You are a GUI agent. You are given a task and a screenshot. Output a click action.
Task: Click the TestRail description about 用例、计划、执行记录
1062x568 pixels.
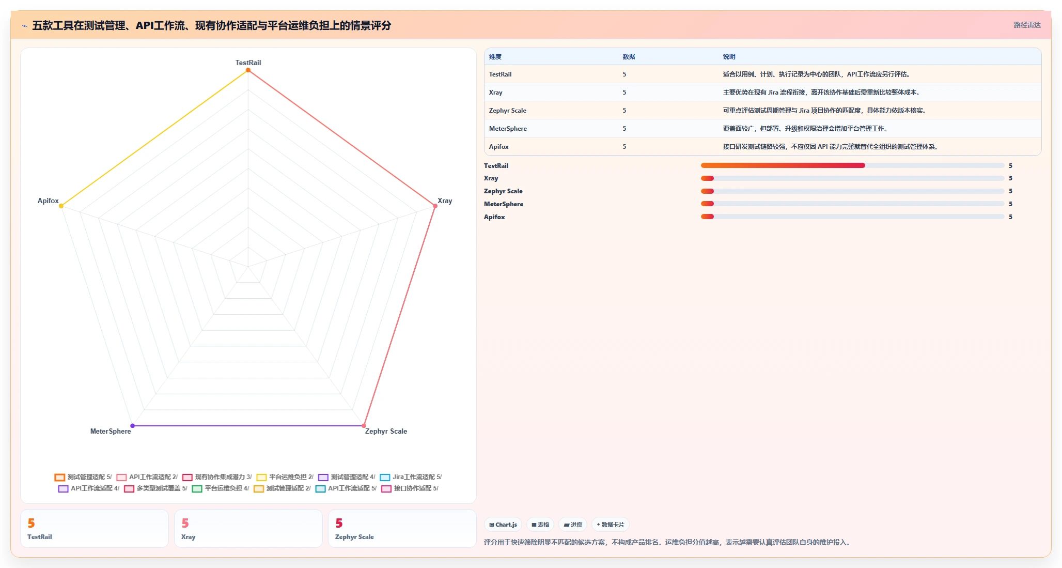pos(816,74)
